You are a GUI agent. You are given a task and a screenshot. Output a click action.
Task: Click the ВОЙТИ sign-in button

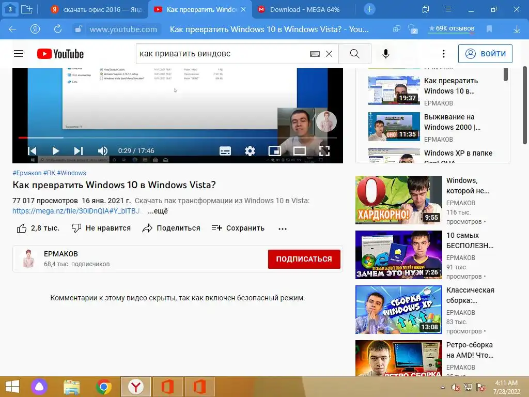[485, 54]
